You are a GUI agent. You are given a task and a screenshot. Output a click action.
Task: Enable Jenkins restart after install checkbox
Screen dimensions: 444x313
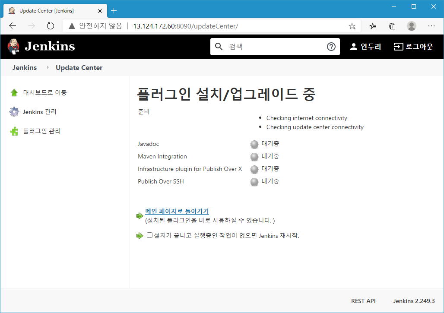click(x=149, y=235)
